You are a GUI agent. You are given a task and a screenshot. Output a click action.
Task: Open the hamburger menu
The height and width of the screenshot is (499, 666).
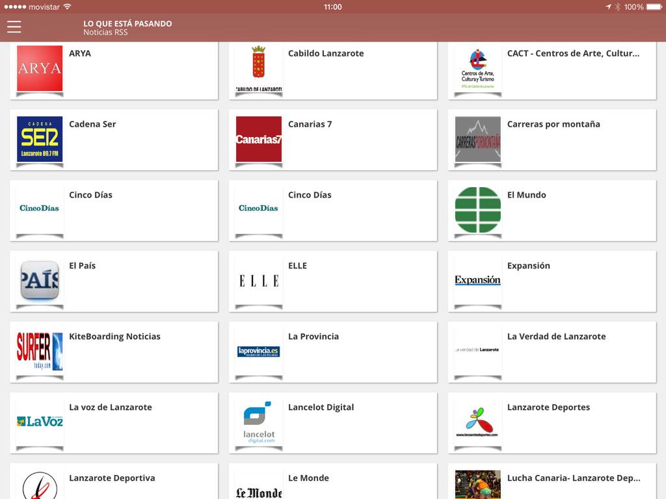point(14,27)
